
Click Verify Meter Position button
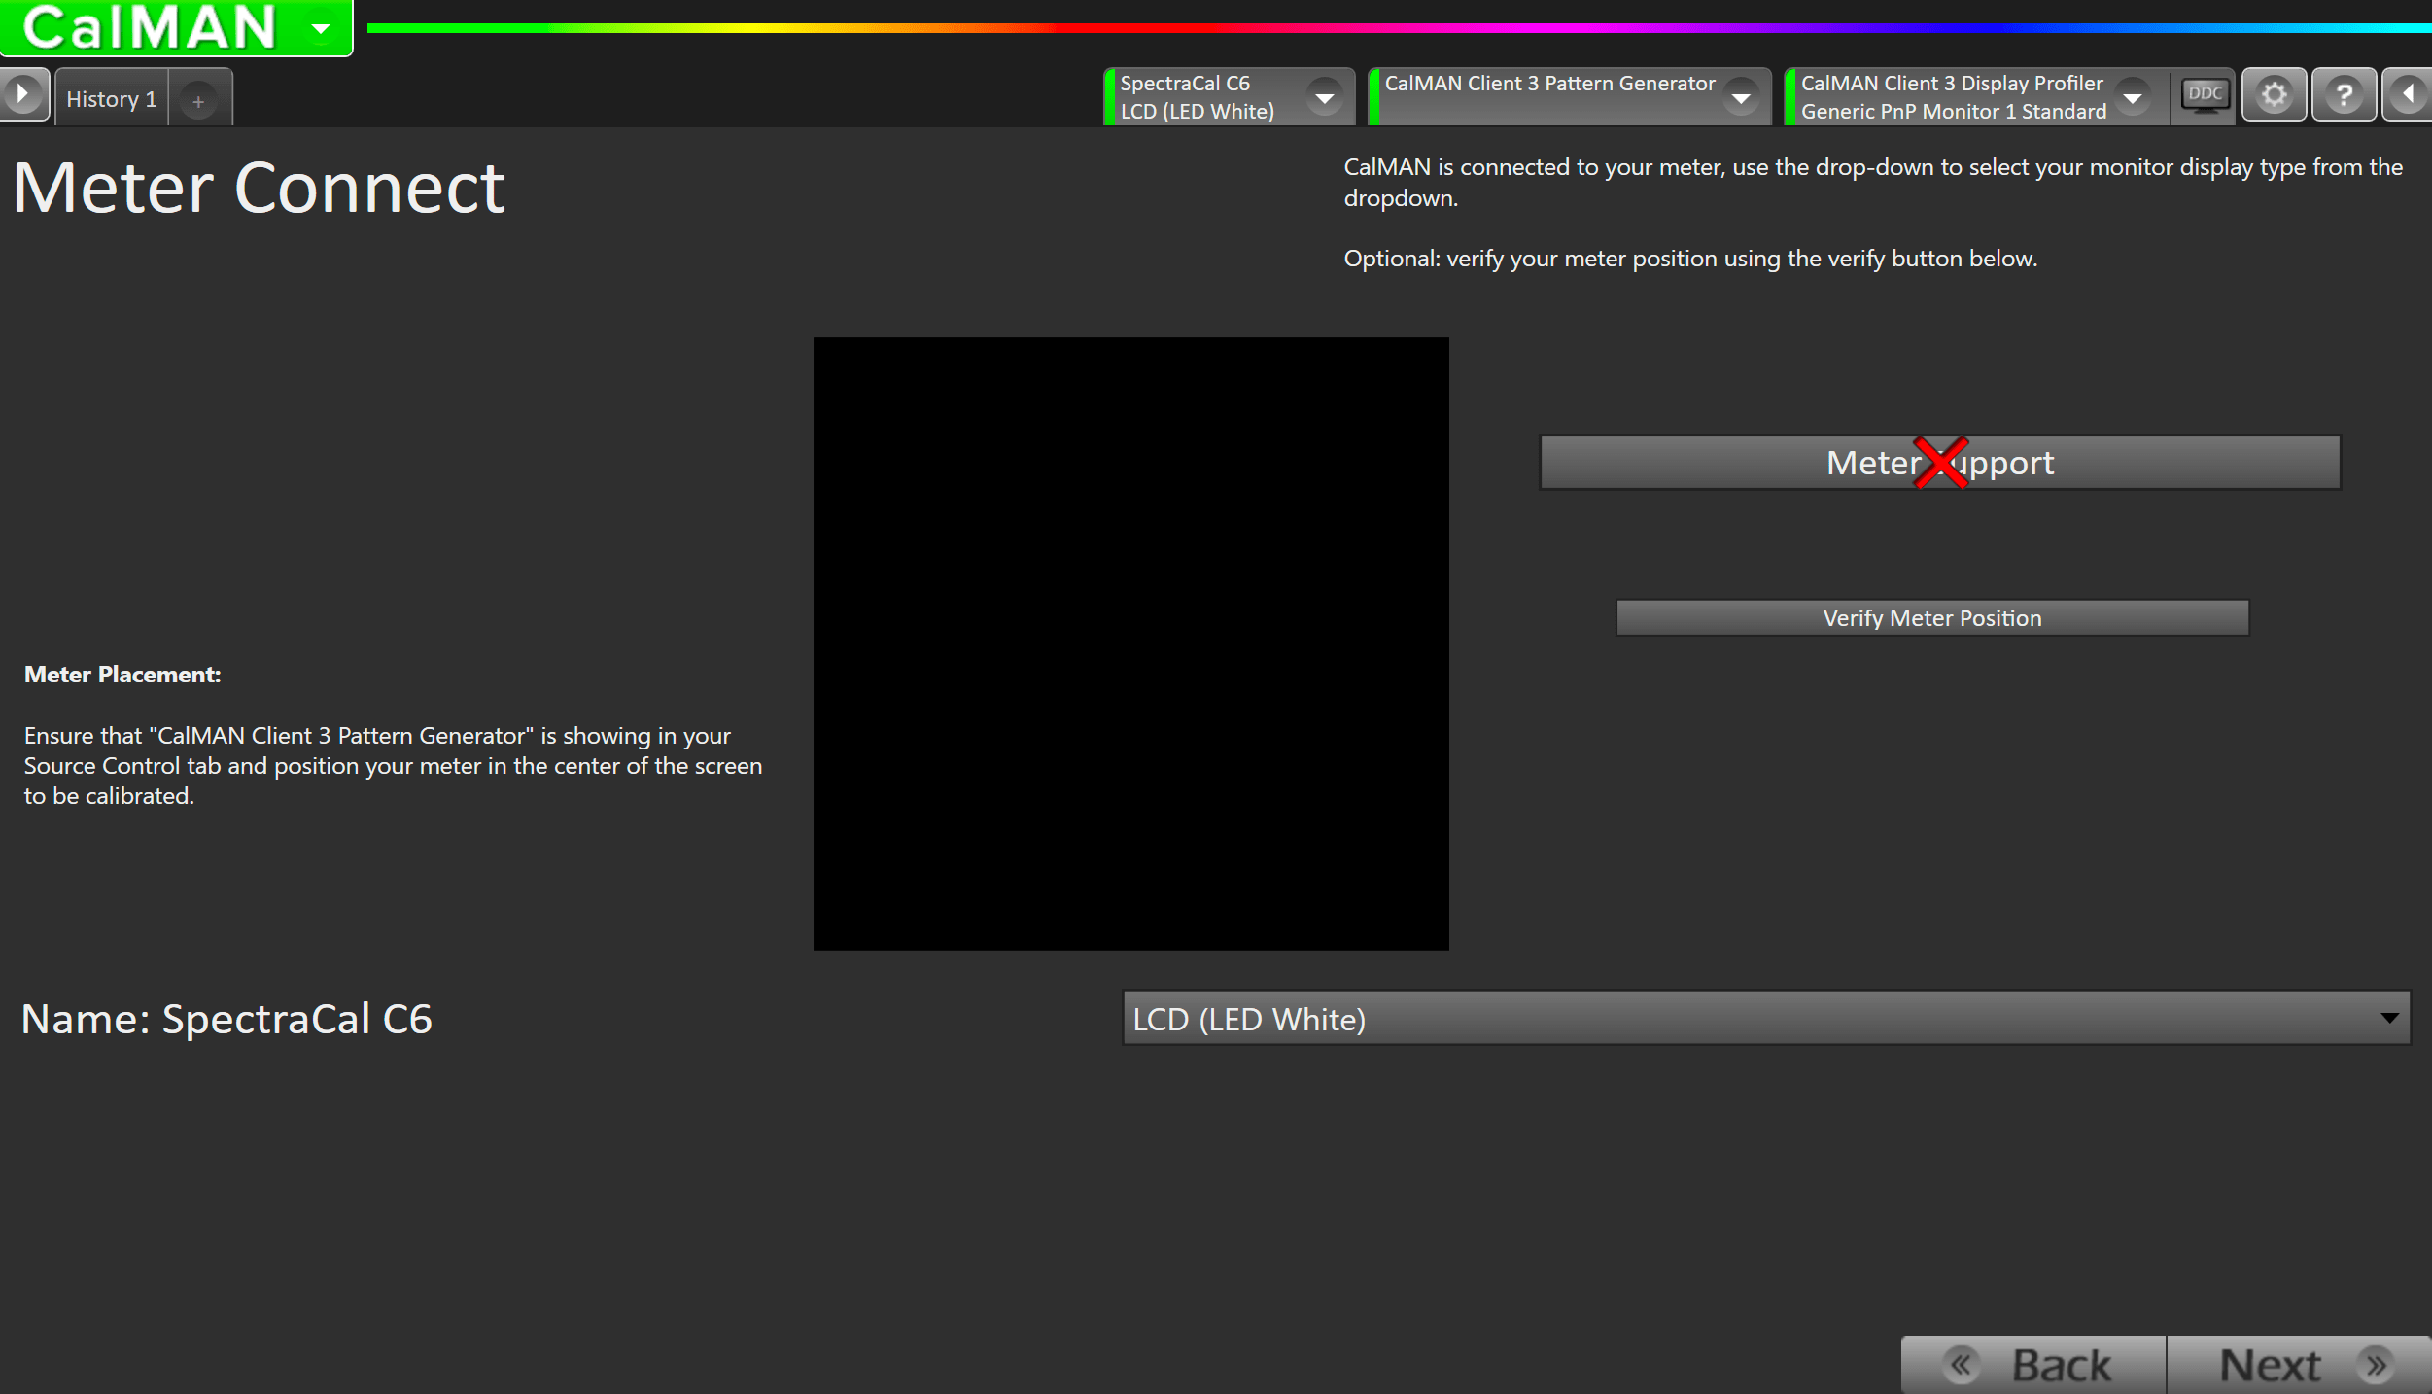click(x=1931, y=618)
